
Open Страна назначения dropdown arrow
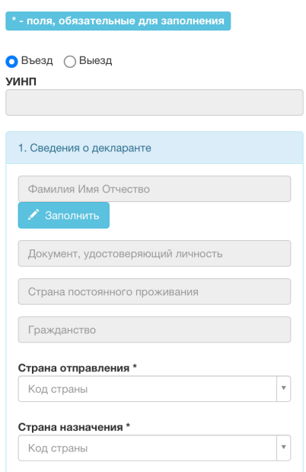pos(283,448)
